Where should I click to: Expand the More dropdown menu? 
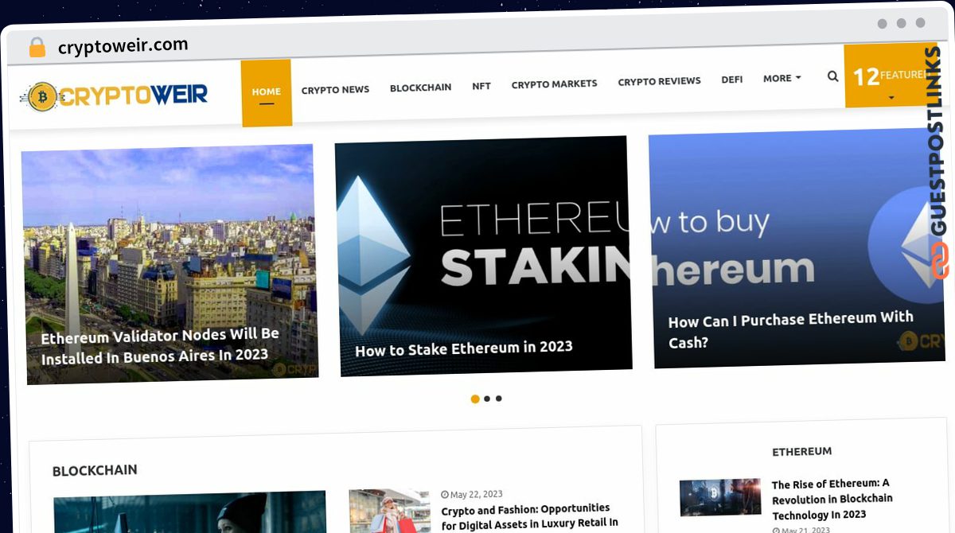tap(782, 78)
